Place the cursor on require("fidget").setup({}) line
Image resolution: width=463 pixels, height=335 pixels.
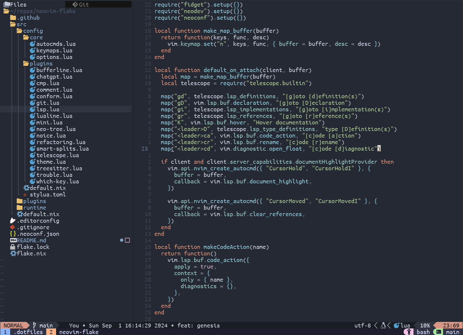pyautogui.click(x=199, y=5)
